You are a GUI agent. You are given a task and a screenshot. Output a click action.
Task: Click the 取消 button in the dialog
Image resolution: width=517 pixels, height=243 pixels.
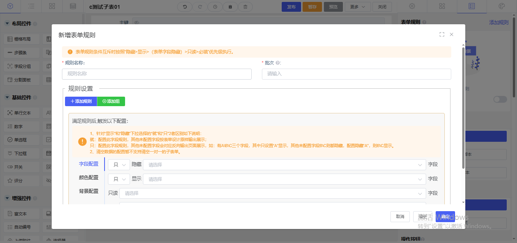(400, 216)
